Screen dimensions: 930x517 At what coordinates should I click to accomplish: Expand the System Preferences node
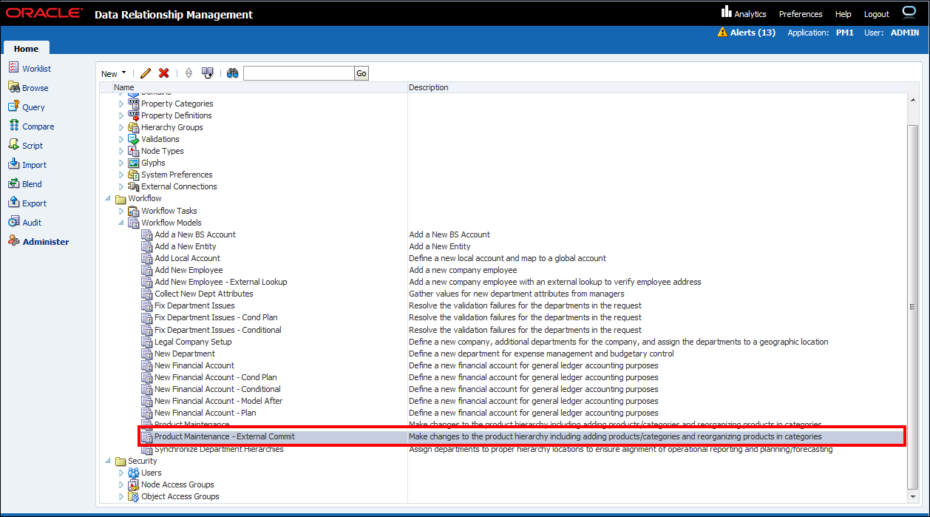click(x=122, y=175)
